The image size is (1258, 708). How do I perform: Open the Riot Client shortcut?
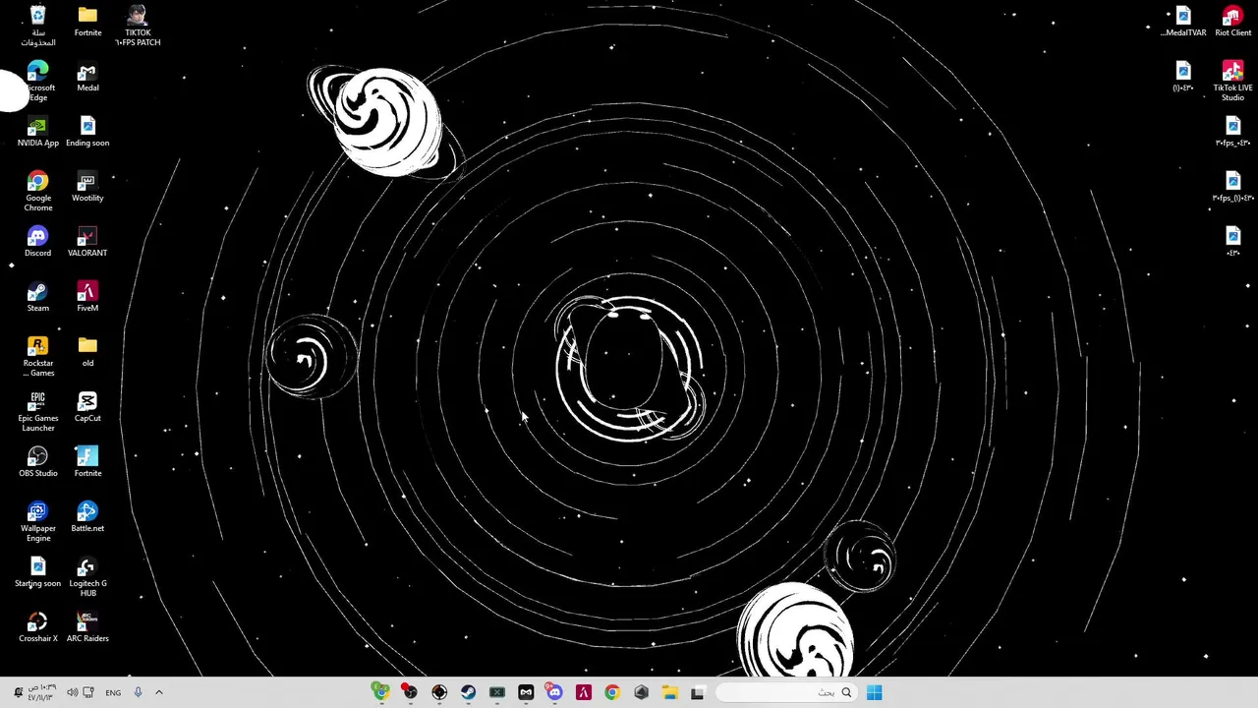pos(1232,22)
